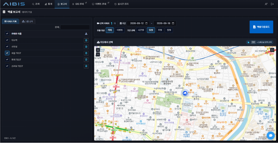This screenshot has height=143, width=278.
Task: Switch to the 그룹 선택 tab
Action: click(x=27, y=21)
